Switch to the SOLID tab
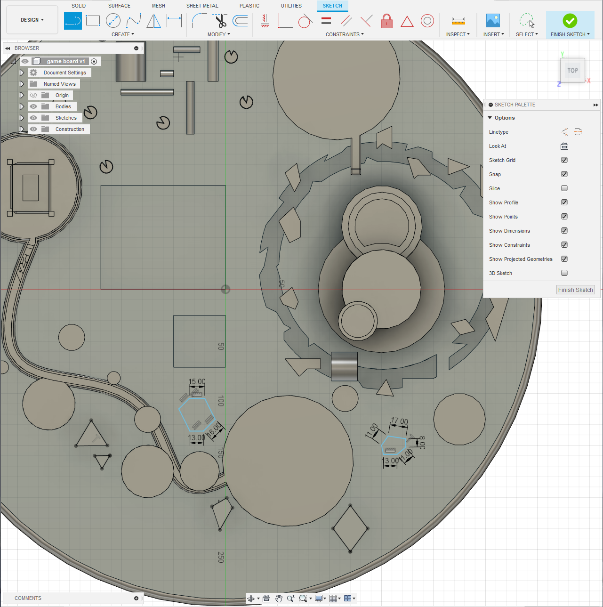Image resolution: width=603 pixels, height=607 pixels. tap(79, 6)
